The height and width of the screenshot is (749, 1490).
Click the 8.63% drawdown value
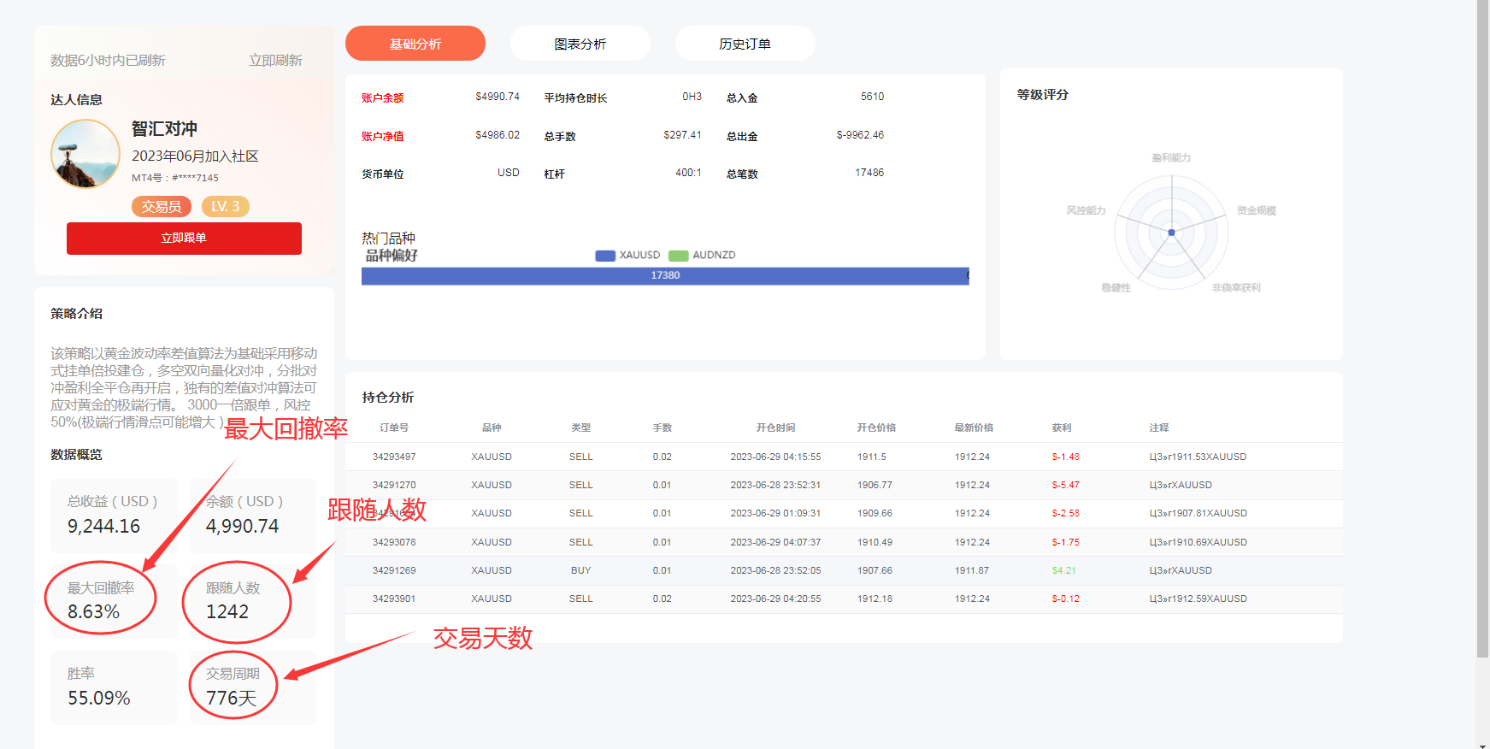point(93,612)
